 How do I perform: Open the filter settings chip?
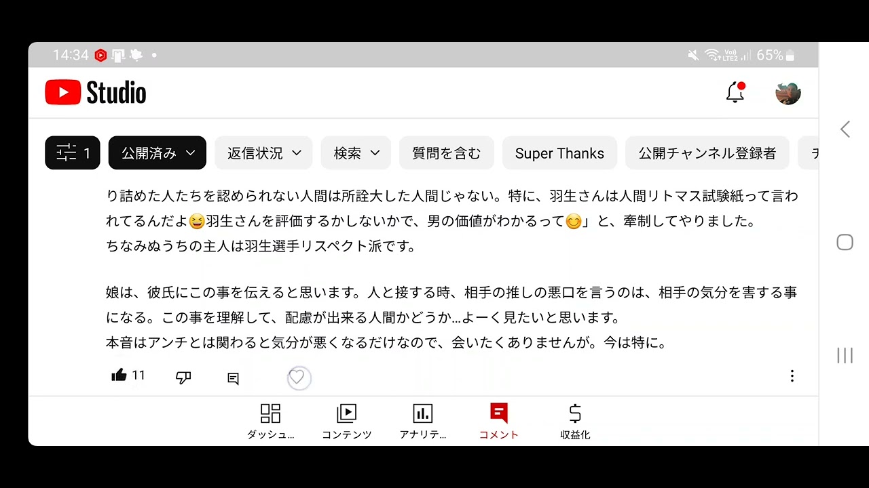click(x=73, y=153)
